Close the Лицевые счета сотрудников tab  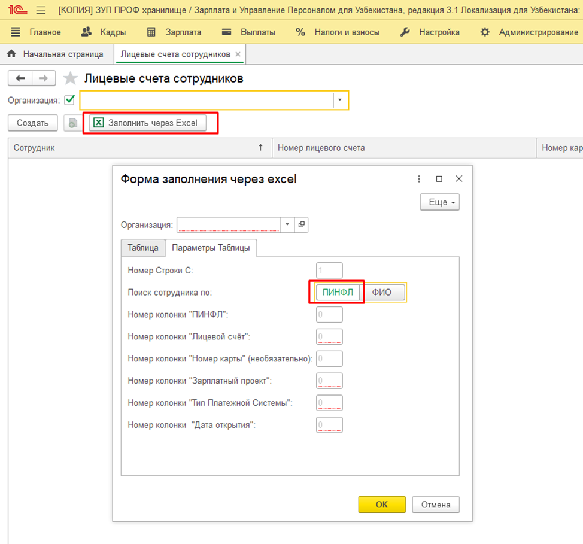click(x=238, y=54)
